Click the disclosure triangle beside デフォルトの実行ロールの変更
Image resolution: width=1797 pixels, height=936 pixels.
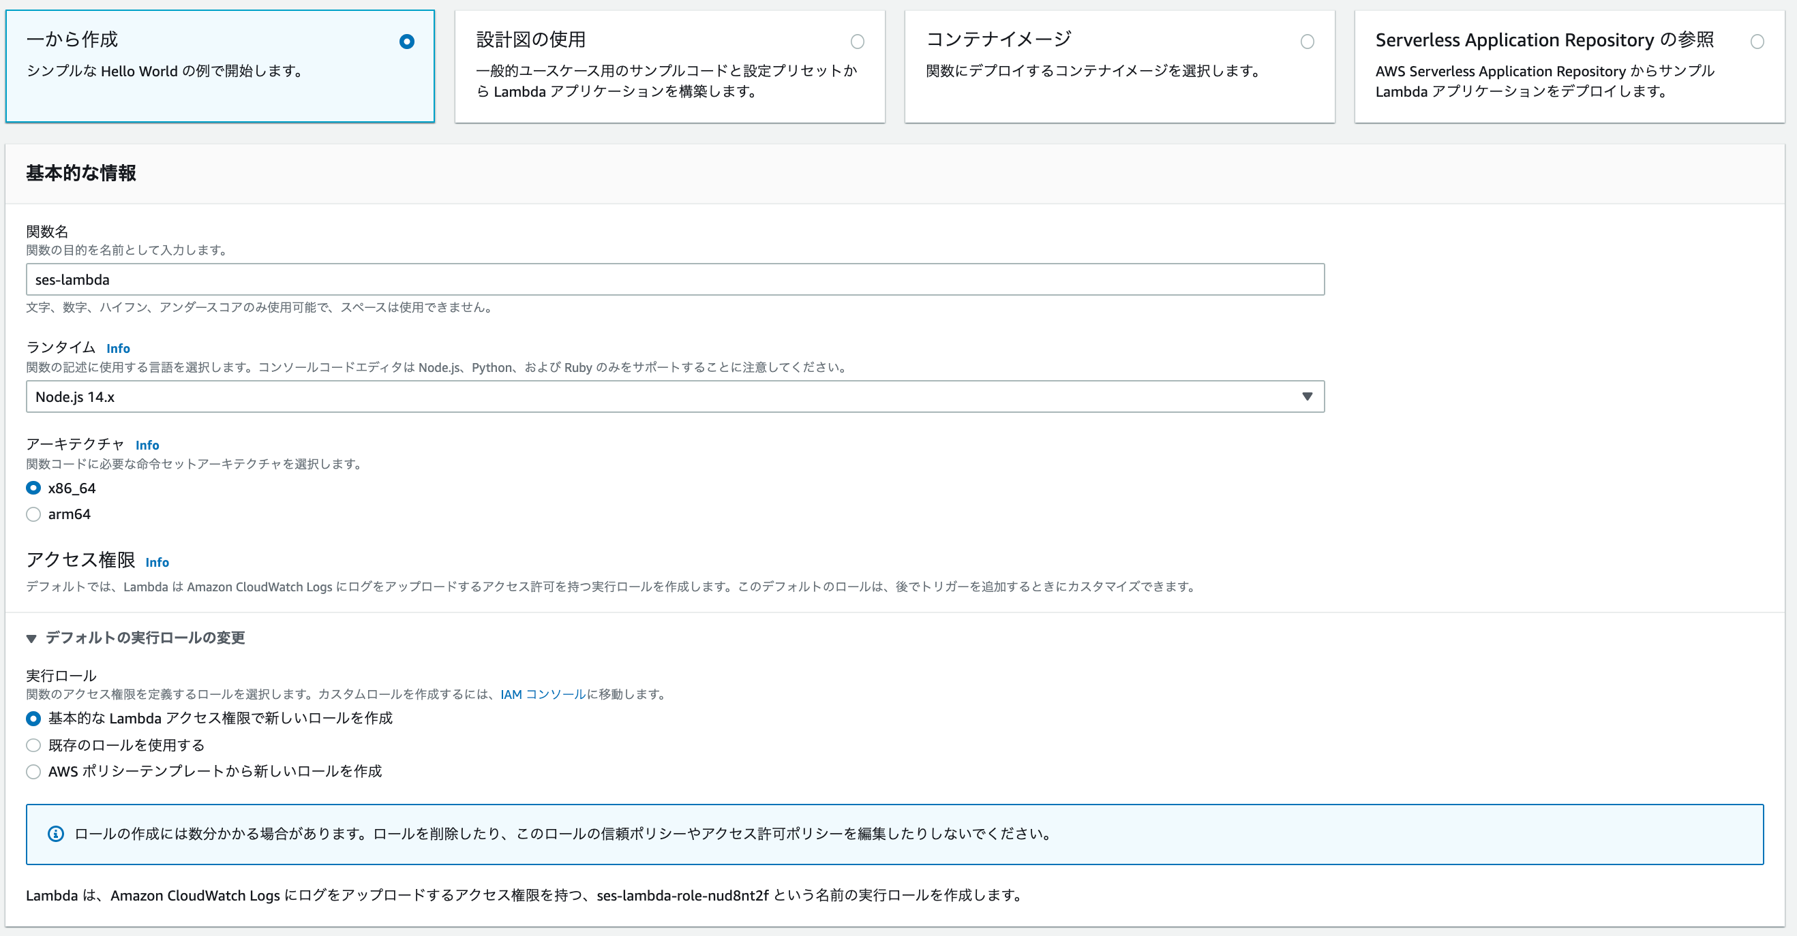(x=31, y=637)
